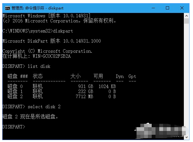The image size is (193, 142).
Task: Close the diskpart command prompt window
Action: pyautogui.click(x=182, y=8)
